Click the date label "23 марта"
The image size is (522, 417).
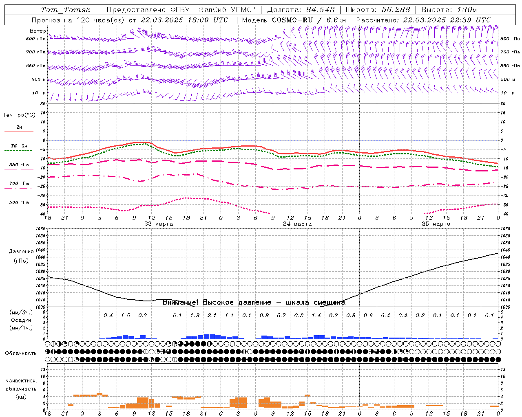(159, 224)
